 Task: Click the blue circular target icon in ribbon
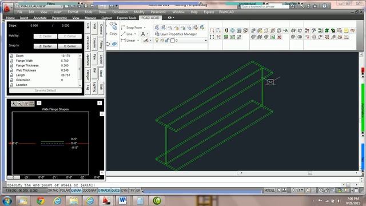(233, 30)
